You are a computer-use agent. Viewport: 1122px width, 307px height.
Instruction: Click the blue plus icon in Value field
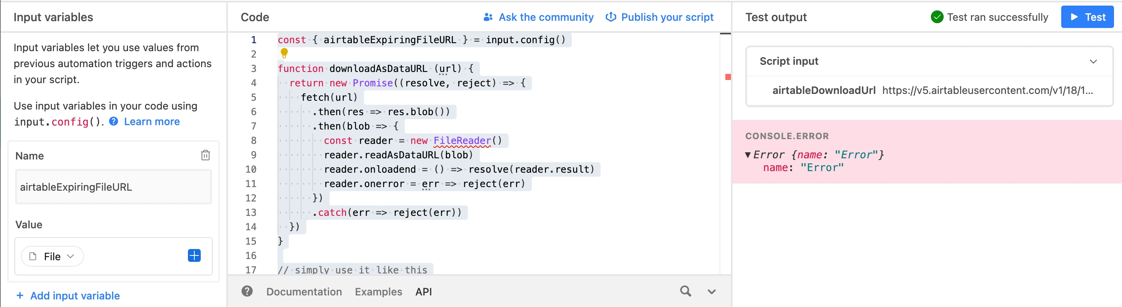[194, 255]
